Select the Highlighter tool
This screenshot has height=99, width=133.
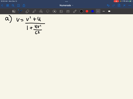(x=34, y=11)
